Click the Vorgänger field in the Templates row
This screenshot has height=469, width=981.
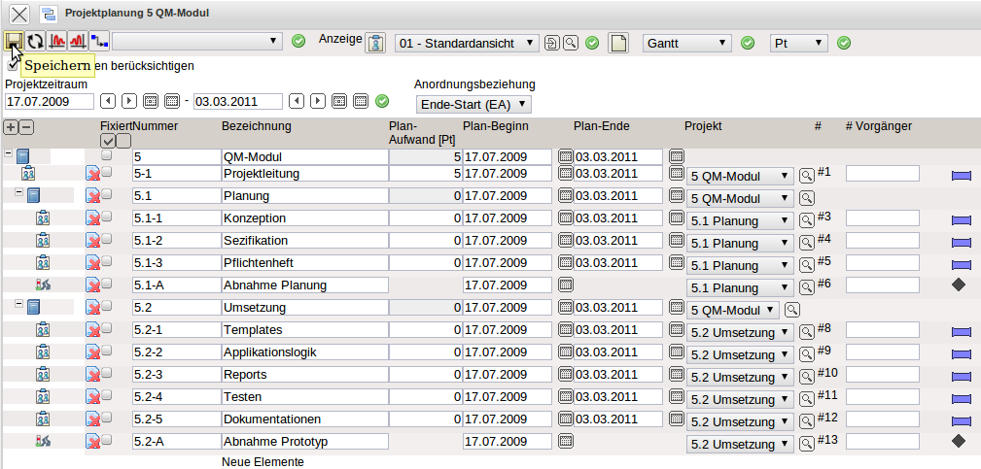[883, 330]
